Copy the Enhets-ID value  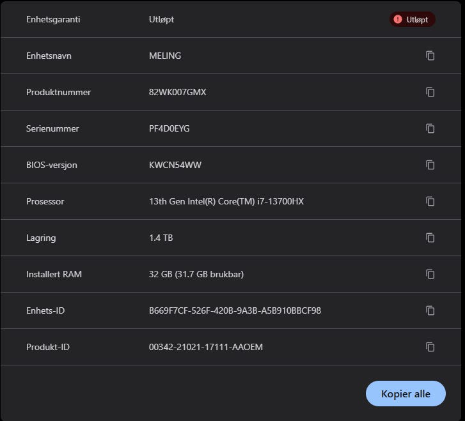pos(430,310)
